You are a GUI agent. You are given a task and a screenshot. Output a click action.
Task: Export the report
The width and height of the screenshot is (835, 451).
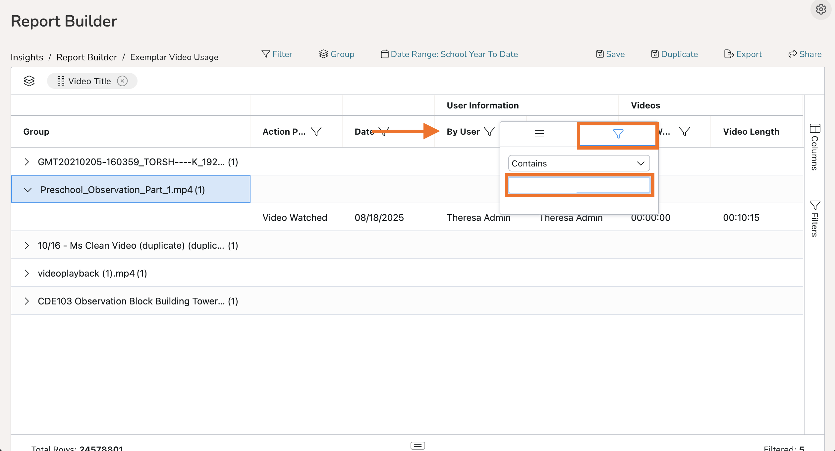click(x=743, y=54)
